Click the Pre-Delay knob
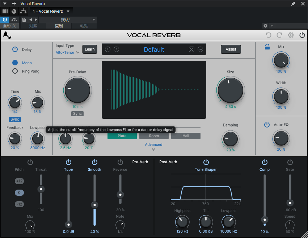 point(77,90)
